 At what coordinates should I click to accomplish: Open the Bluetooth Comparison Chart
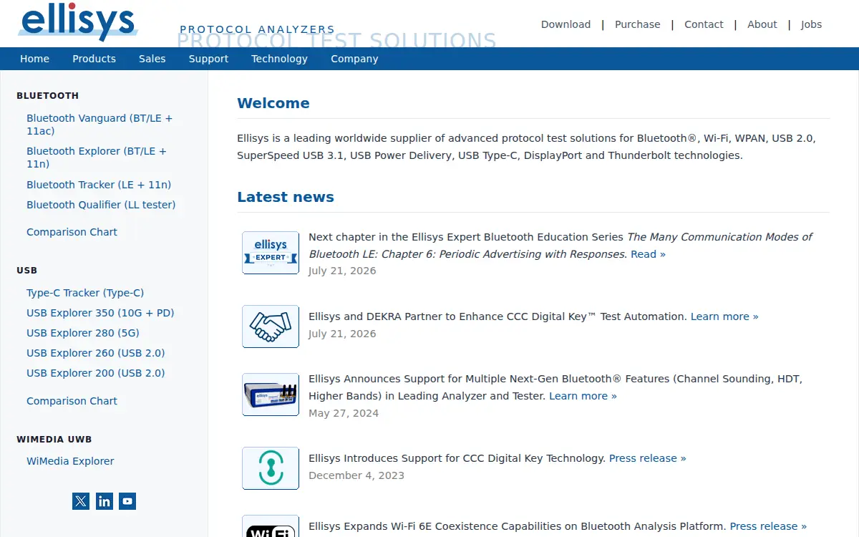72,232
